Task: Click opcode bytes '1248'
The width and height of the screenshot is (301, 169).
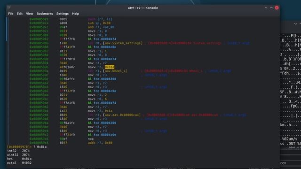Action: click(63, 43)
